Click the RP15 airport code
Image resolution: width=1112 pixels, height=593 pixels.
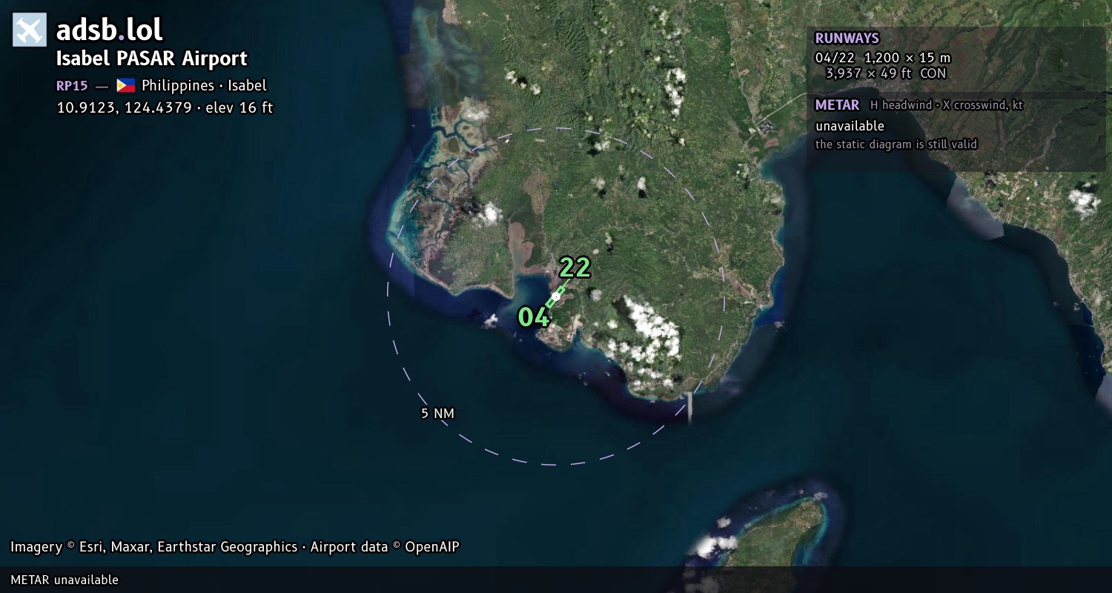pyautogui.click(x=72, y=85)
